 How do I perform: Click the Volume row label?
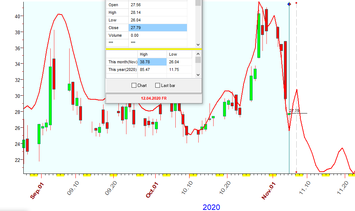[x=117, y=35]
